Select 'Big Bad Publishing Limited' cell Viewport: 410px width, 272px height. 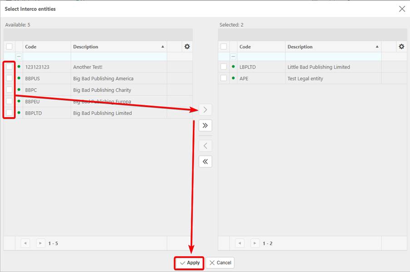(119, 113)
